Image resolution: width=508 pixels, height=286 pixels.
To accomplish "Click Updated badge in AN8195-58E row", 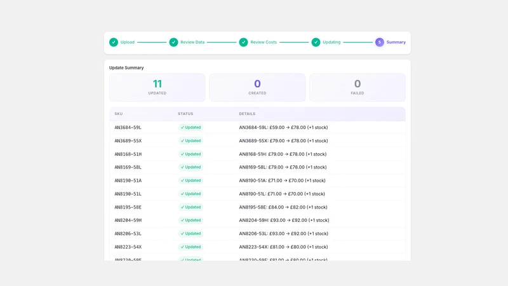I will [190, 207].
